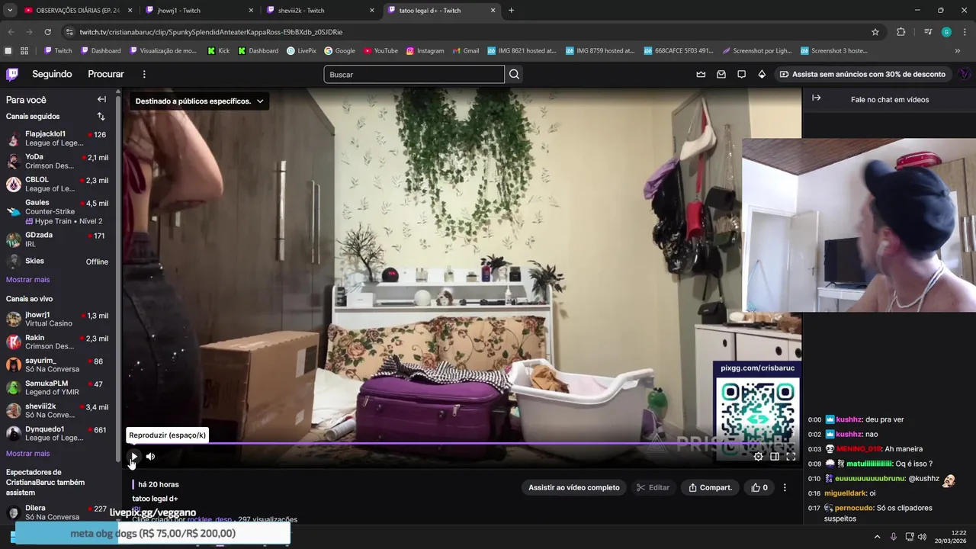This screenshot has width=976, height=549.
Task: Toggle theatre mode on player
Action: coord(775,457)
